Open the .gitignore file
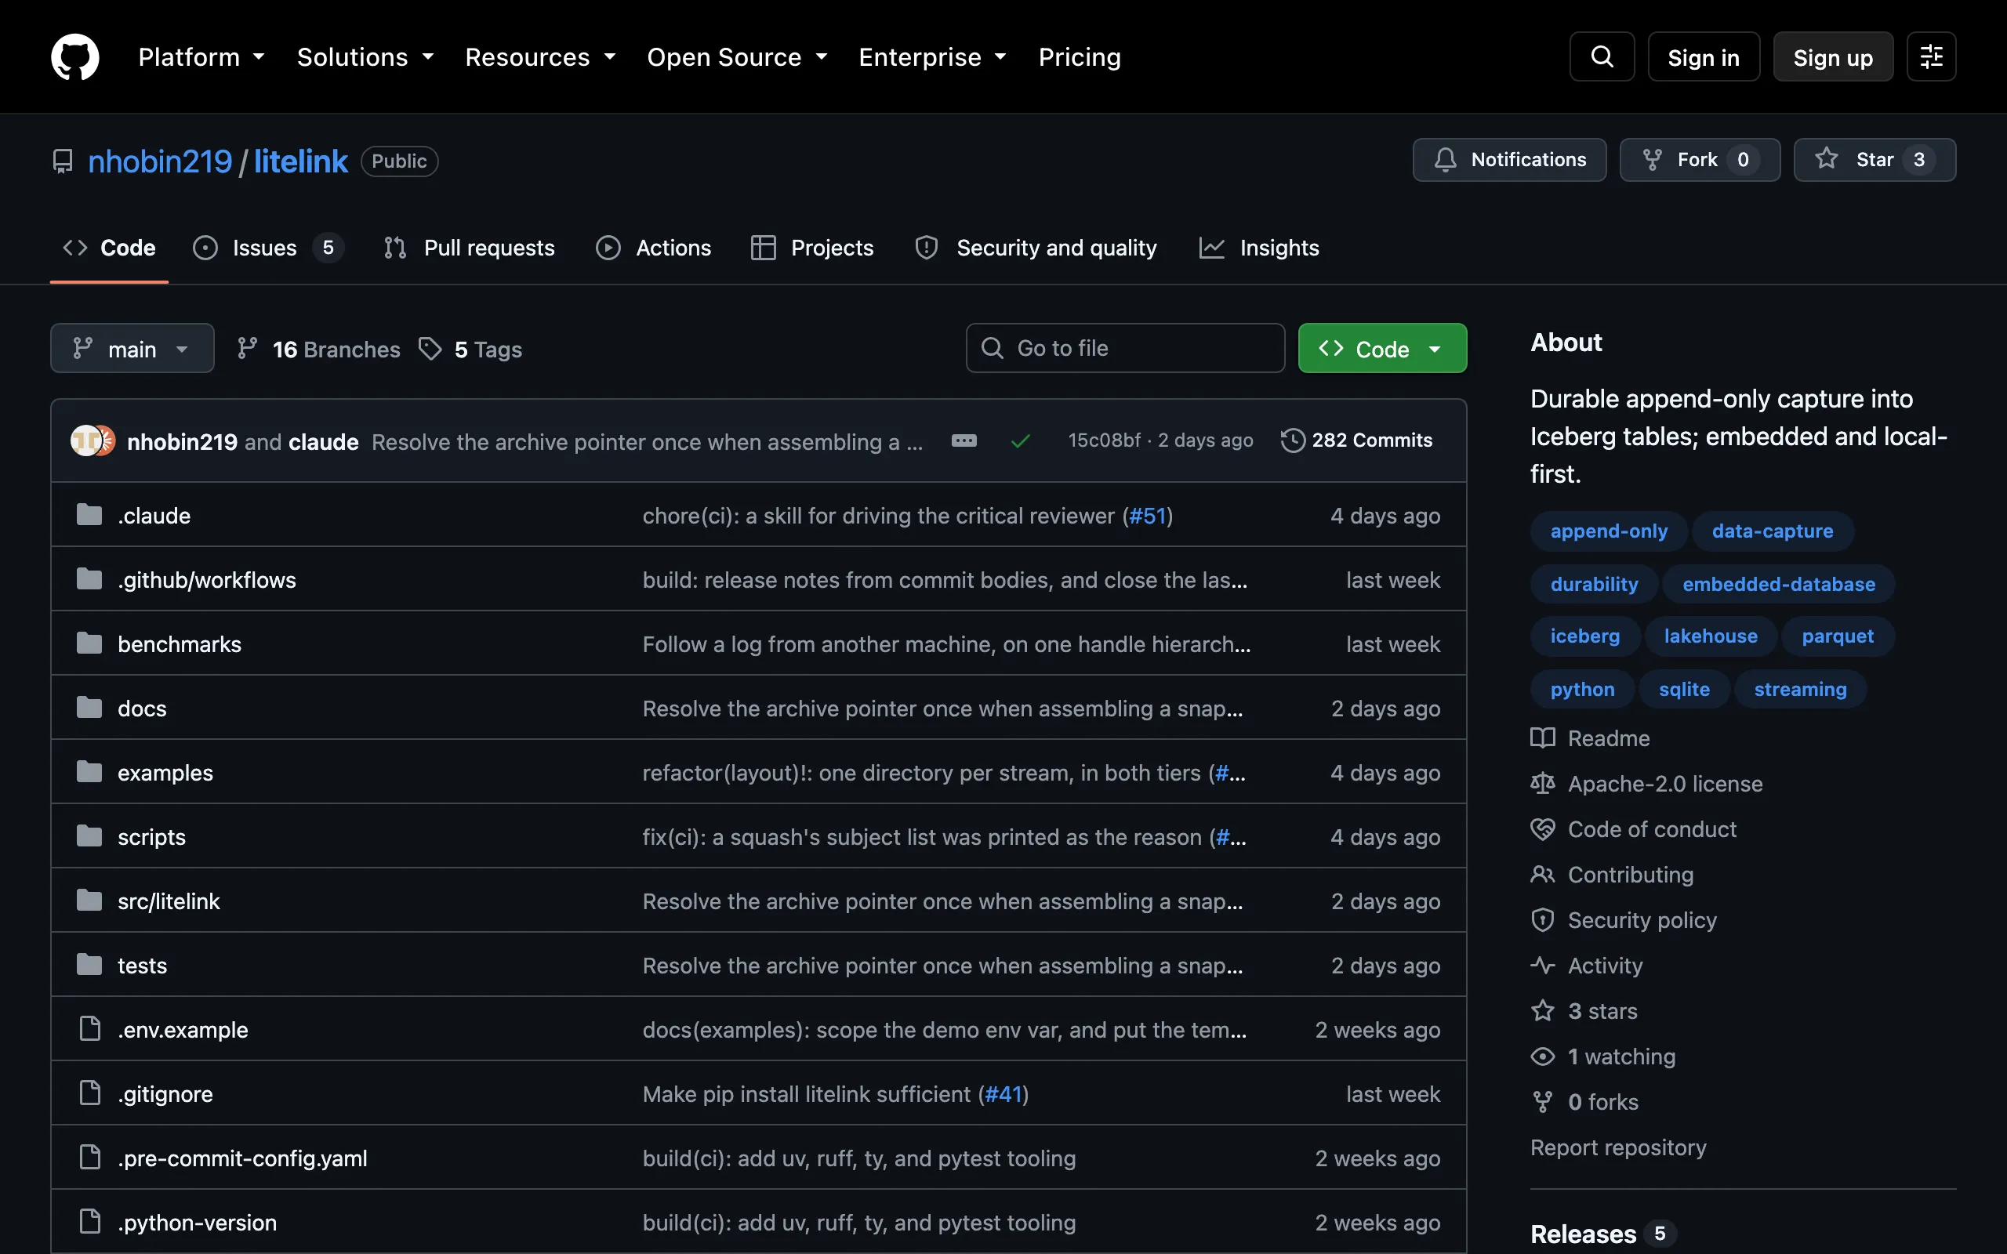This screenshot has height=1254, width=2007. (165, 1094)
